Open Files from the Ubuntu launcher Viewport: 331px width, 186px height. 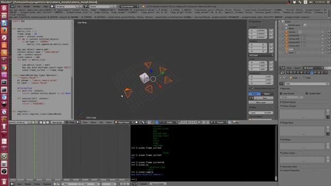point(4,16)
